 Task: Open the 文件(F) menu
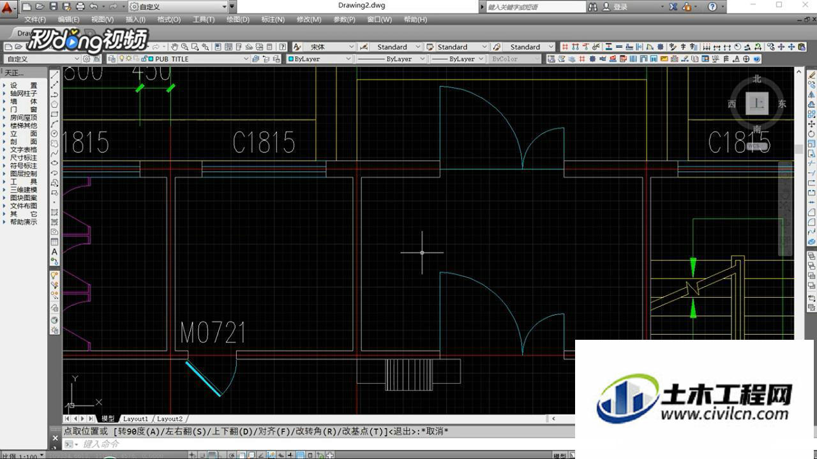[x=35, y=20]
